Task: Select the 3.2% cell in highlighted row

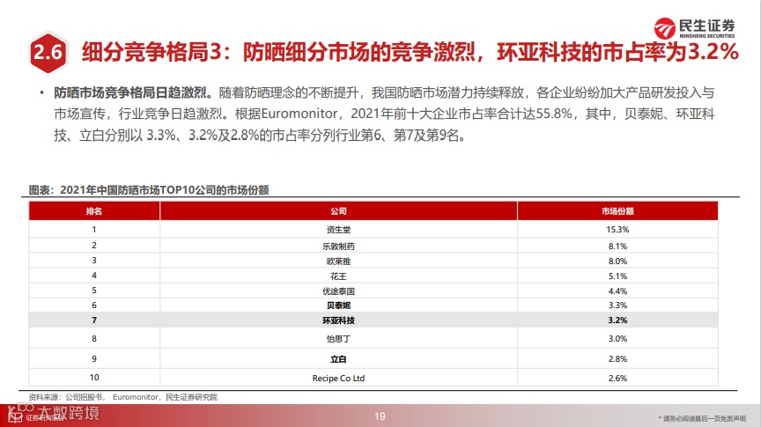Action: (x=617, y=320)
